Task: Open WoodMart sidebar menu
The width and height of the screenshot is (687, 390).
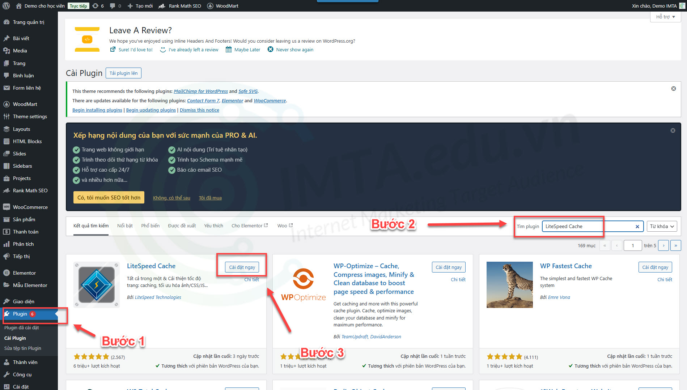Action: [x=25, y=104]
